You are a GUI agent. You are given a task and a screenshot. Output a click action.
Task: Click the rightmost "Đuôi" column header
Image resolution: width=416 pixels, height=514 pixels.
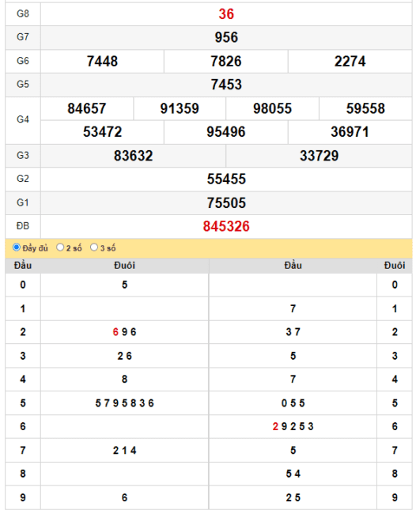[395, 266]
